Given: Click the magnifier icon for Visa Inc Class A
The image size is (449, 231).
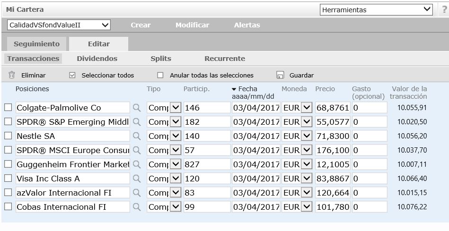Looking at the screenshot, I should tap(137, 179).
